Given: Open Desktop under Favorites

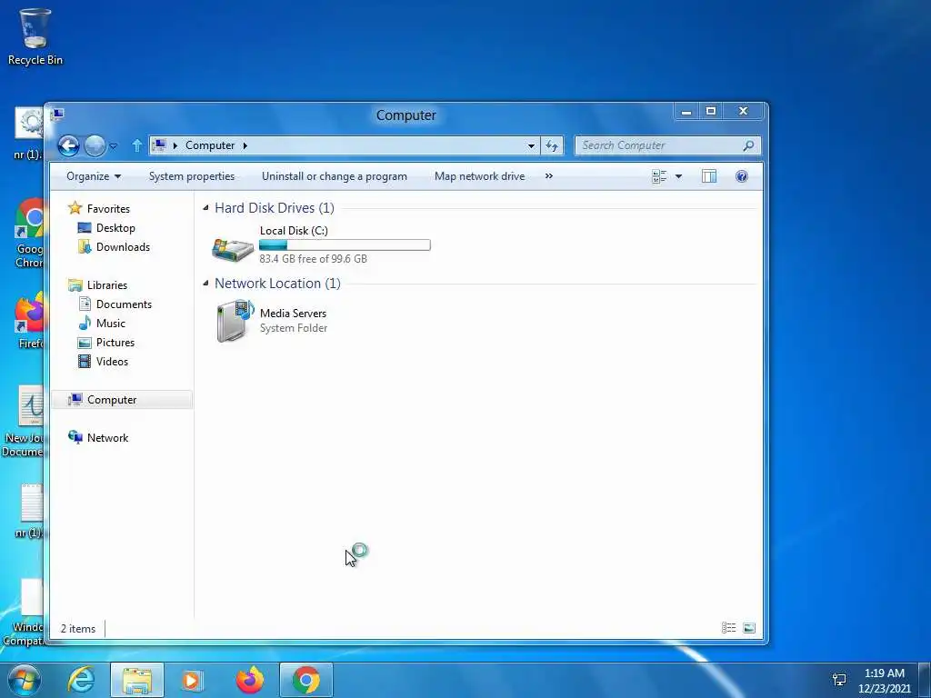Looking at the screenshot, I should (x=115, y=228).
